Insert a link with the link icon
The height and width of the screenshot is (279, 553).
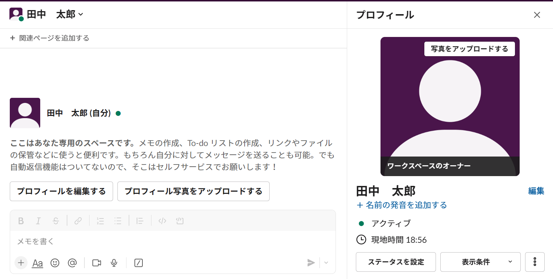(78, 221)
